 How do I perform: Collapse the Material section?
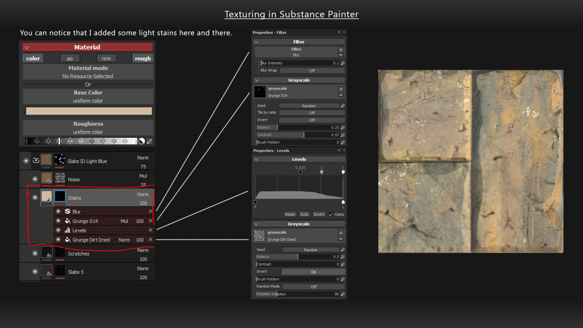pos(27,47)
